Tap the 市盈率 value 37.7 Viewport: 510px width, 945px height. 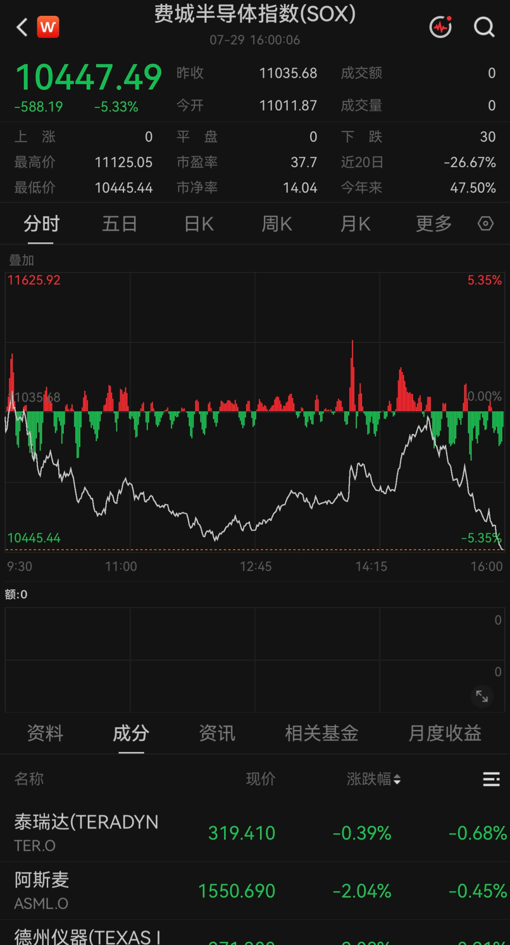point(304,162)
